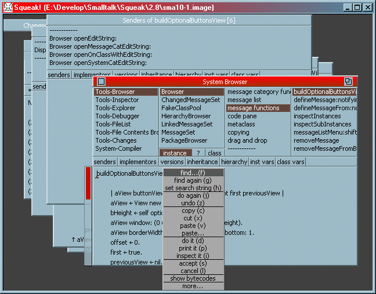
Task: Select message list protocol
Action: click(258, 100)
